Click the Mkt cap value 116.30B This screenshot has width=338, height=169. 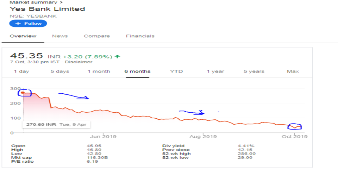[97, 158]
